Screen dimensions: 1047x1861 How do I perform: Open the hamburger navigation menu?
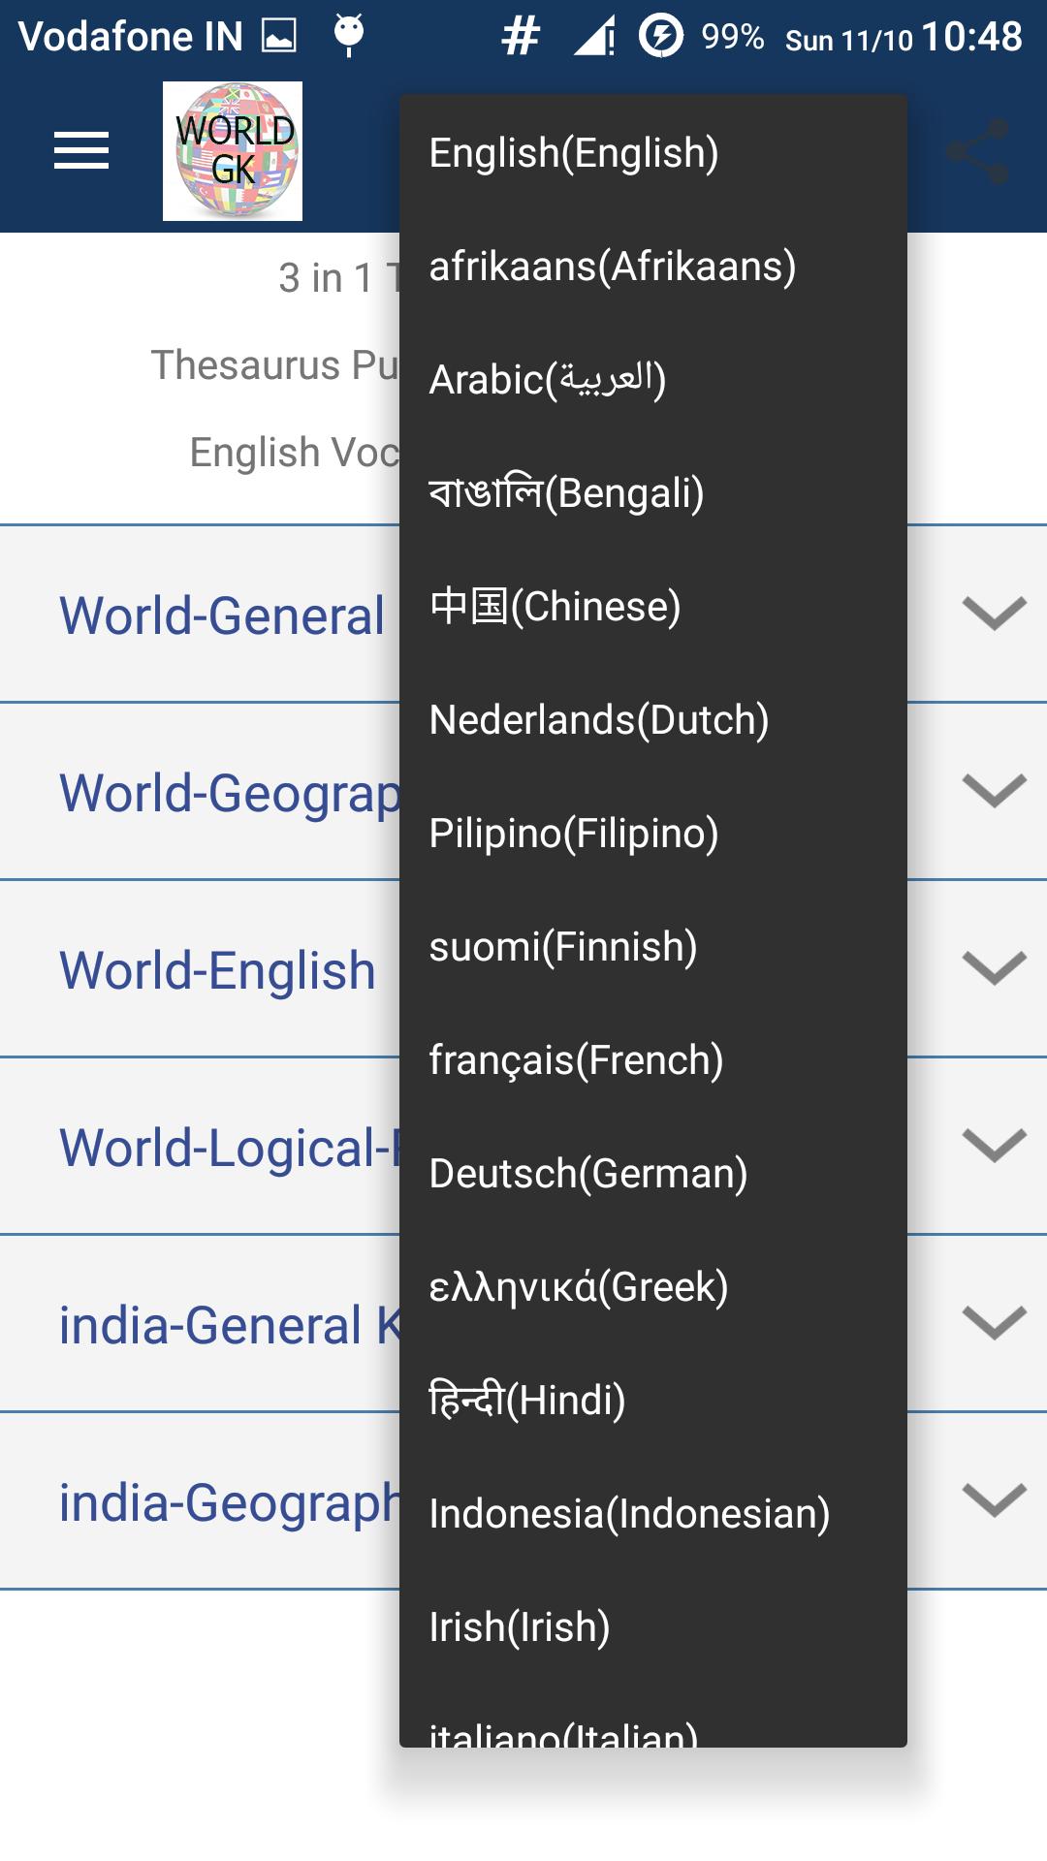coord(81,151)
